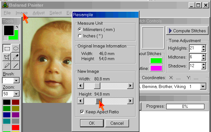Click the Balarad Painter app icon
The width and height of the screenshot is (211, 132).
click(x=5, y=5)
